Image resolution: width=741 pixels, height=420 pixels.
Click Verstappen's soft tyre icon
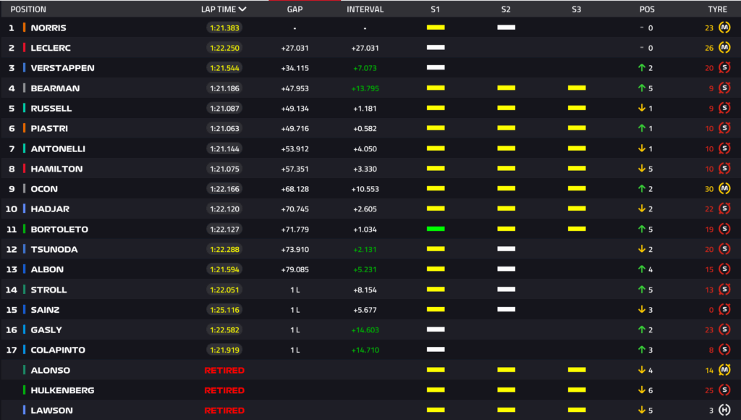[x=724, y=68]
